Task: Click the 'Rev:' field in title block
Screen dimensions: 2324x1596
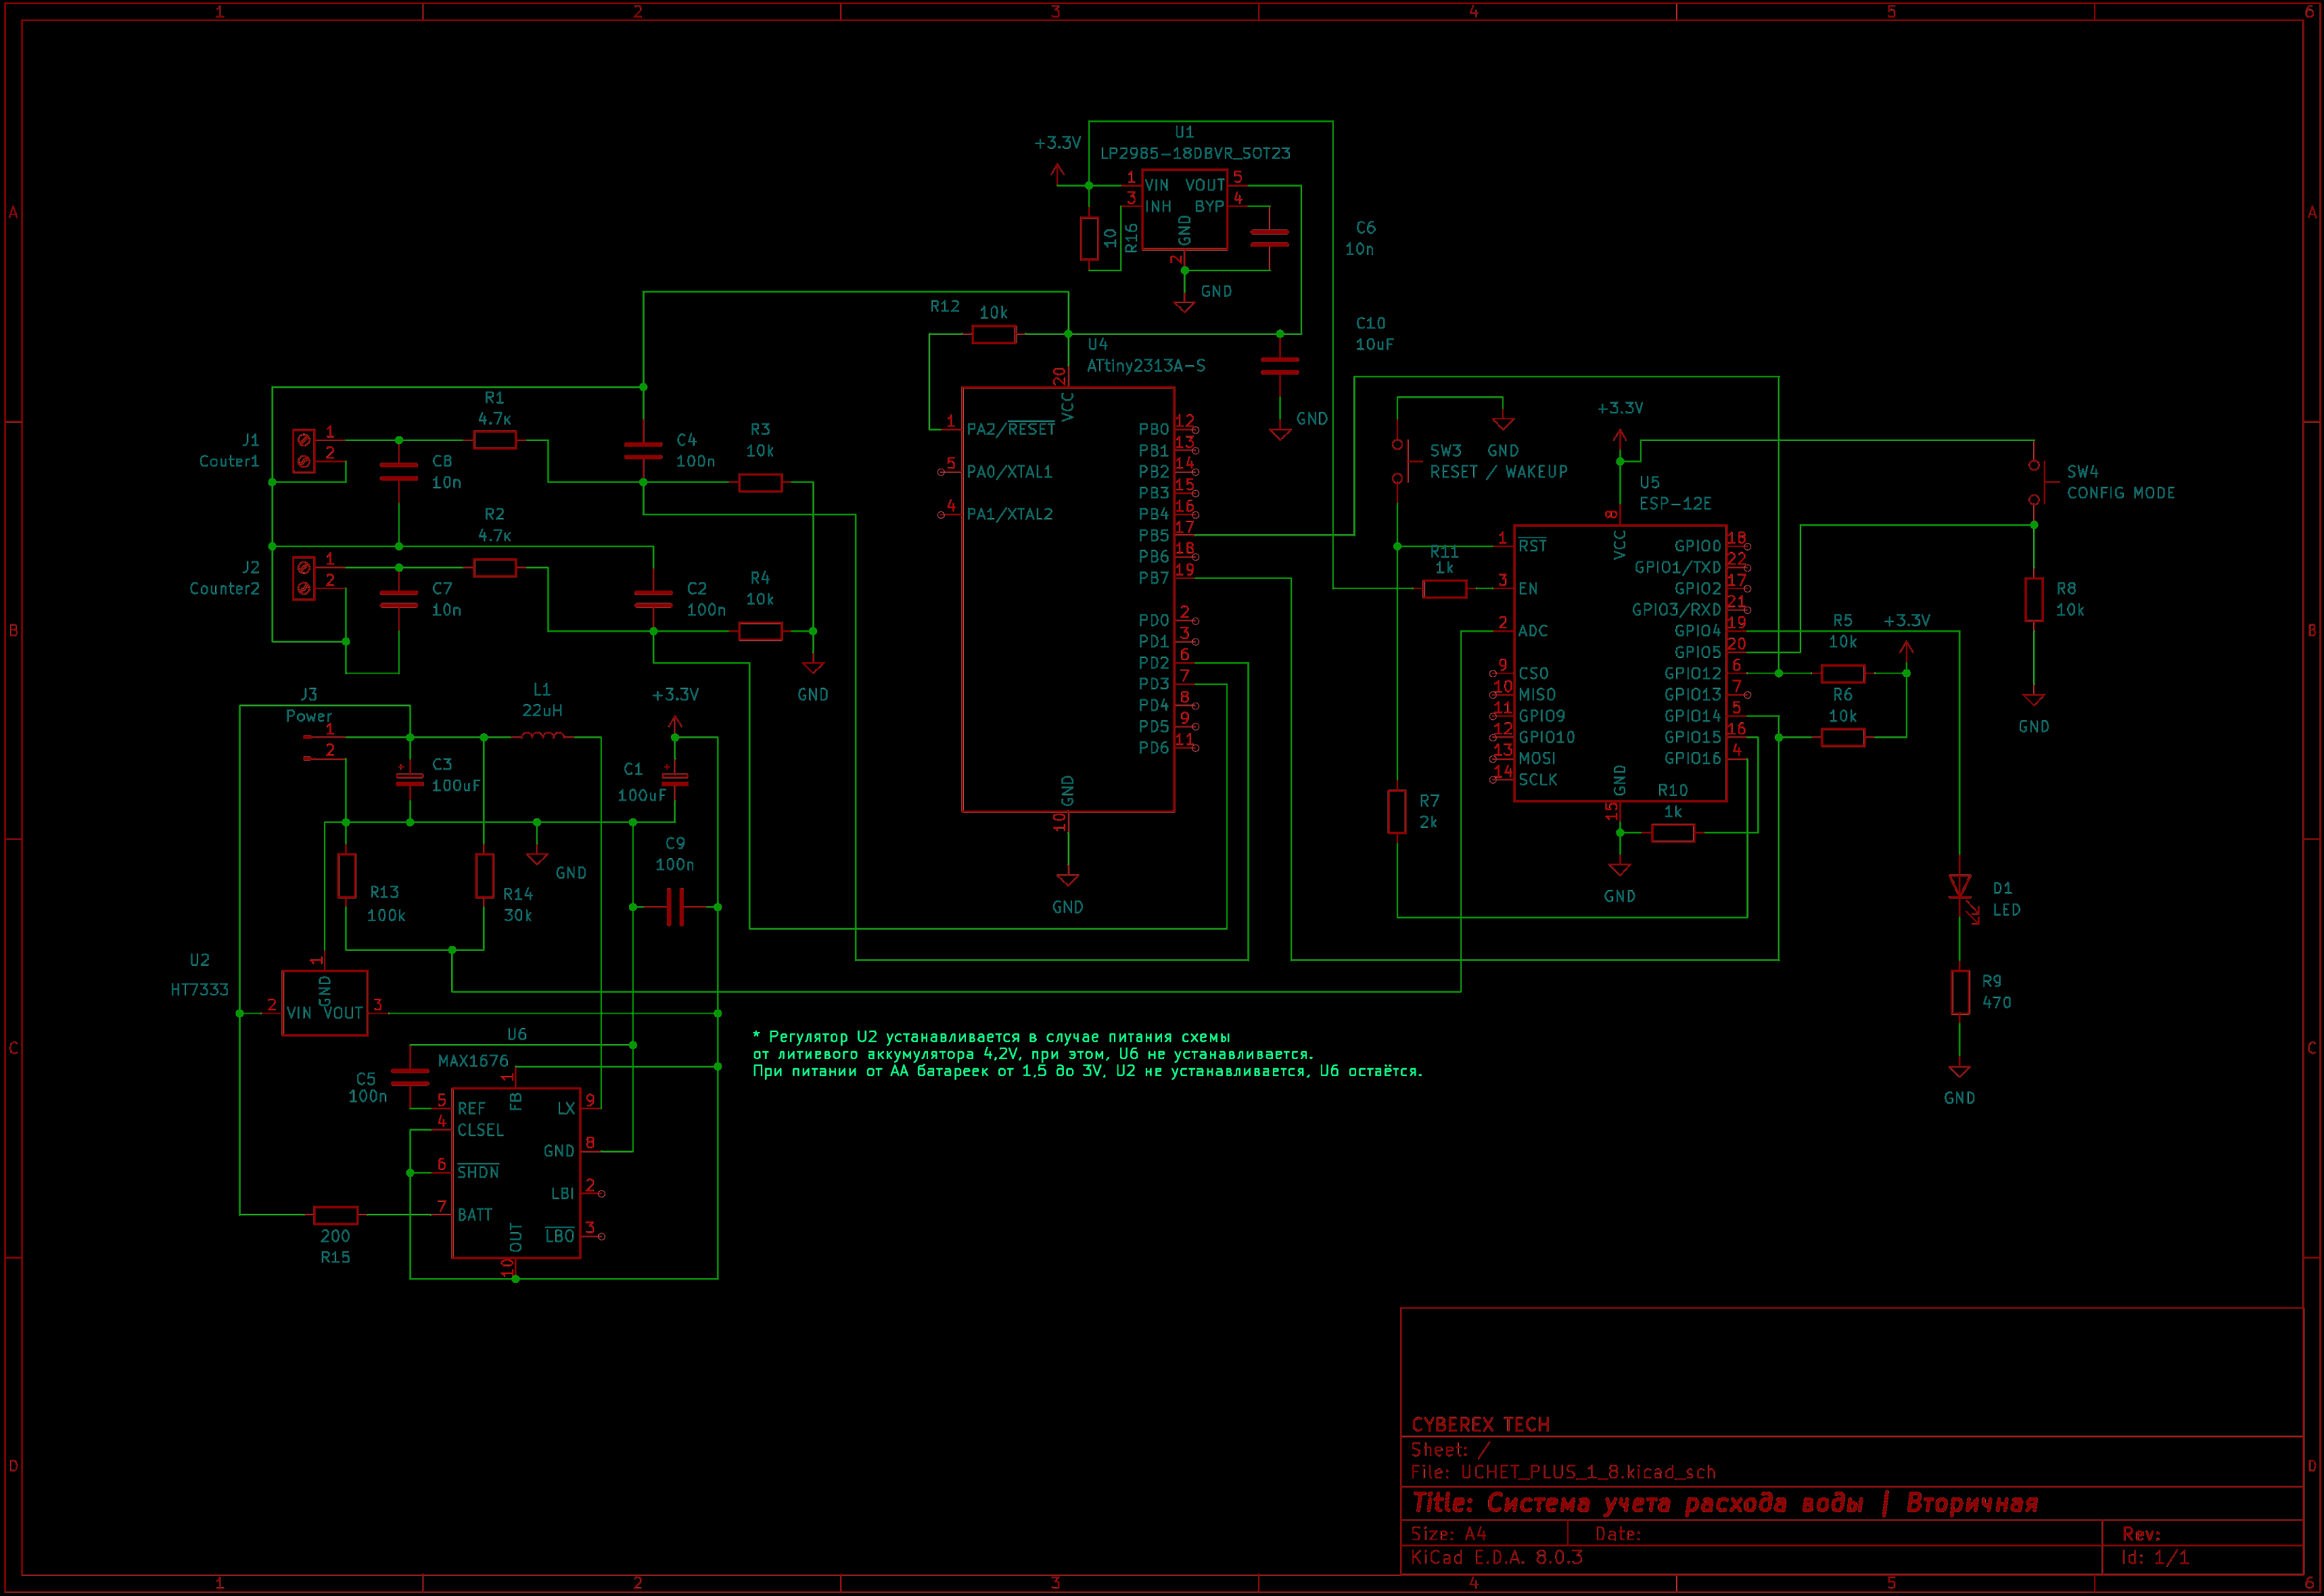Action: pos(2141,1534)
